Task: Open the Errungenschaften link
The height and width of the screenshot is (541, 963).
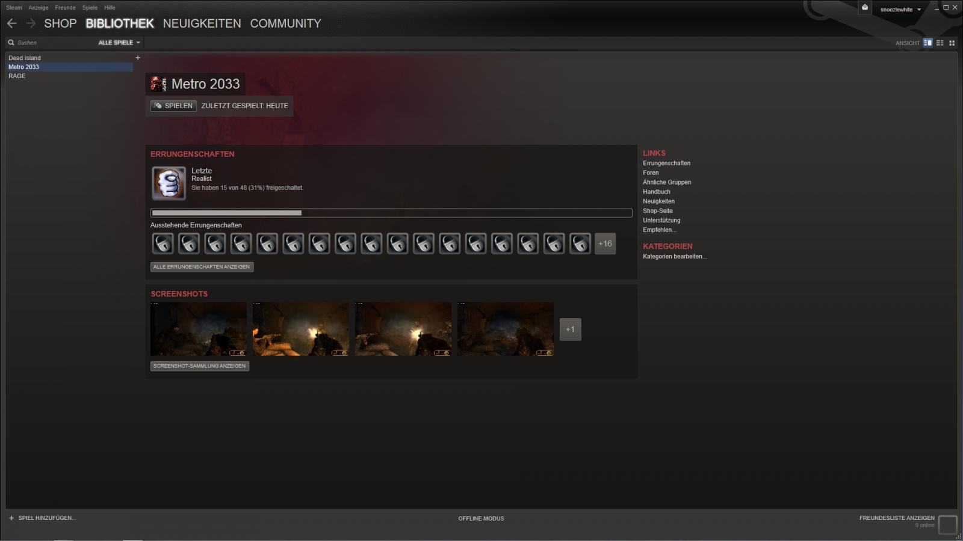Action: pyautogui.click(x=666, y=164)
